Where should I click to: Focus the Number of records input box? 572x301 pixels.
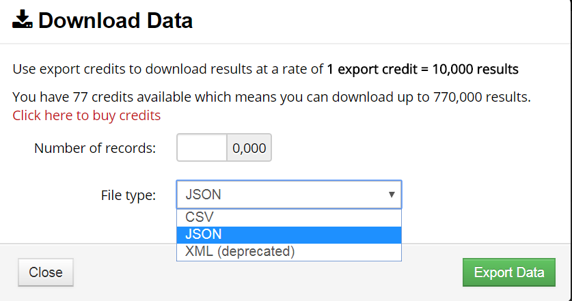[x=202, y=147]
